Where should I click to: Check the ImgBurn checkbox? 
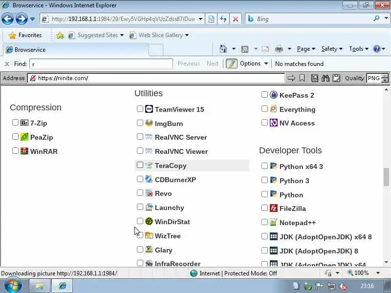tap(140, 123)
